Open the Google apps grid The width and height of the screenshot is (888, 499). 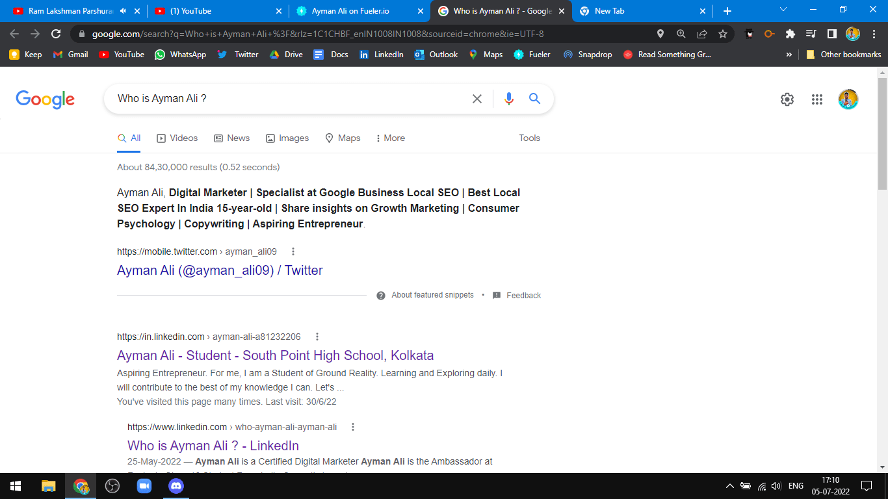click(817, 99)
